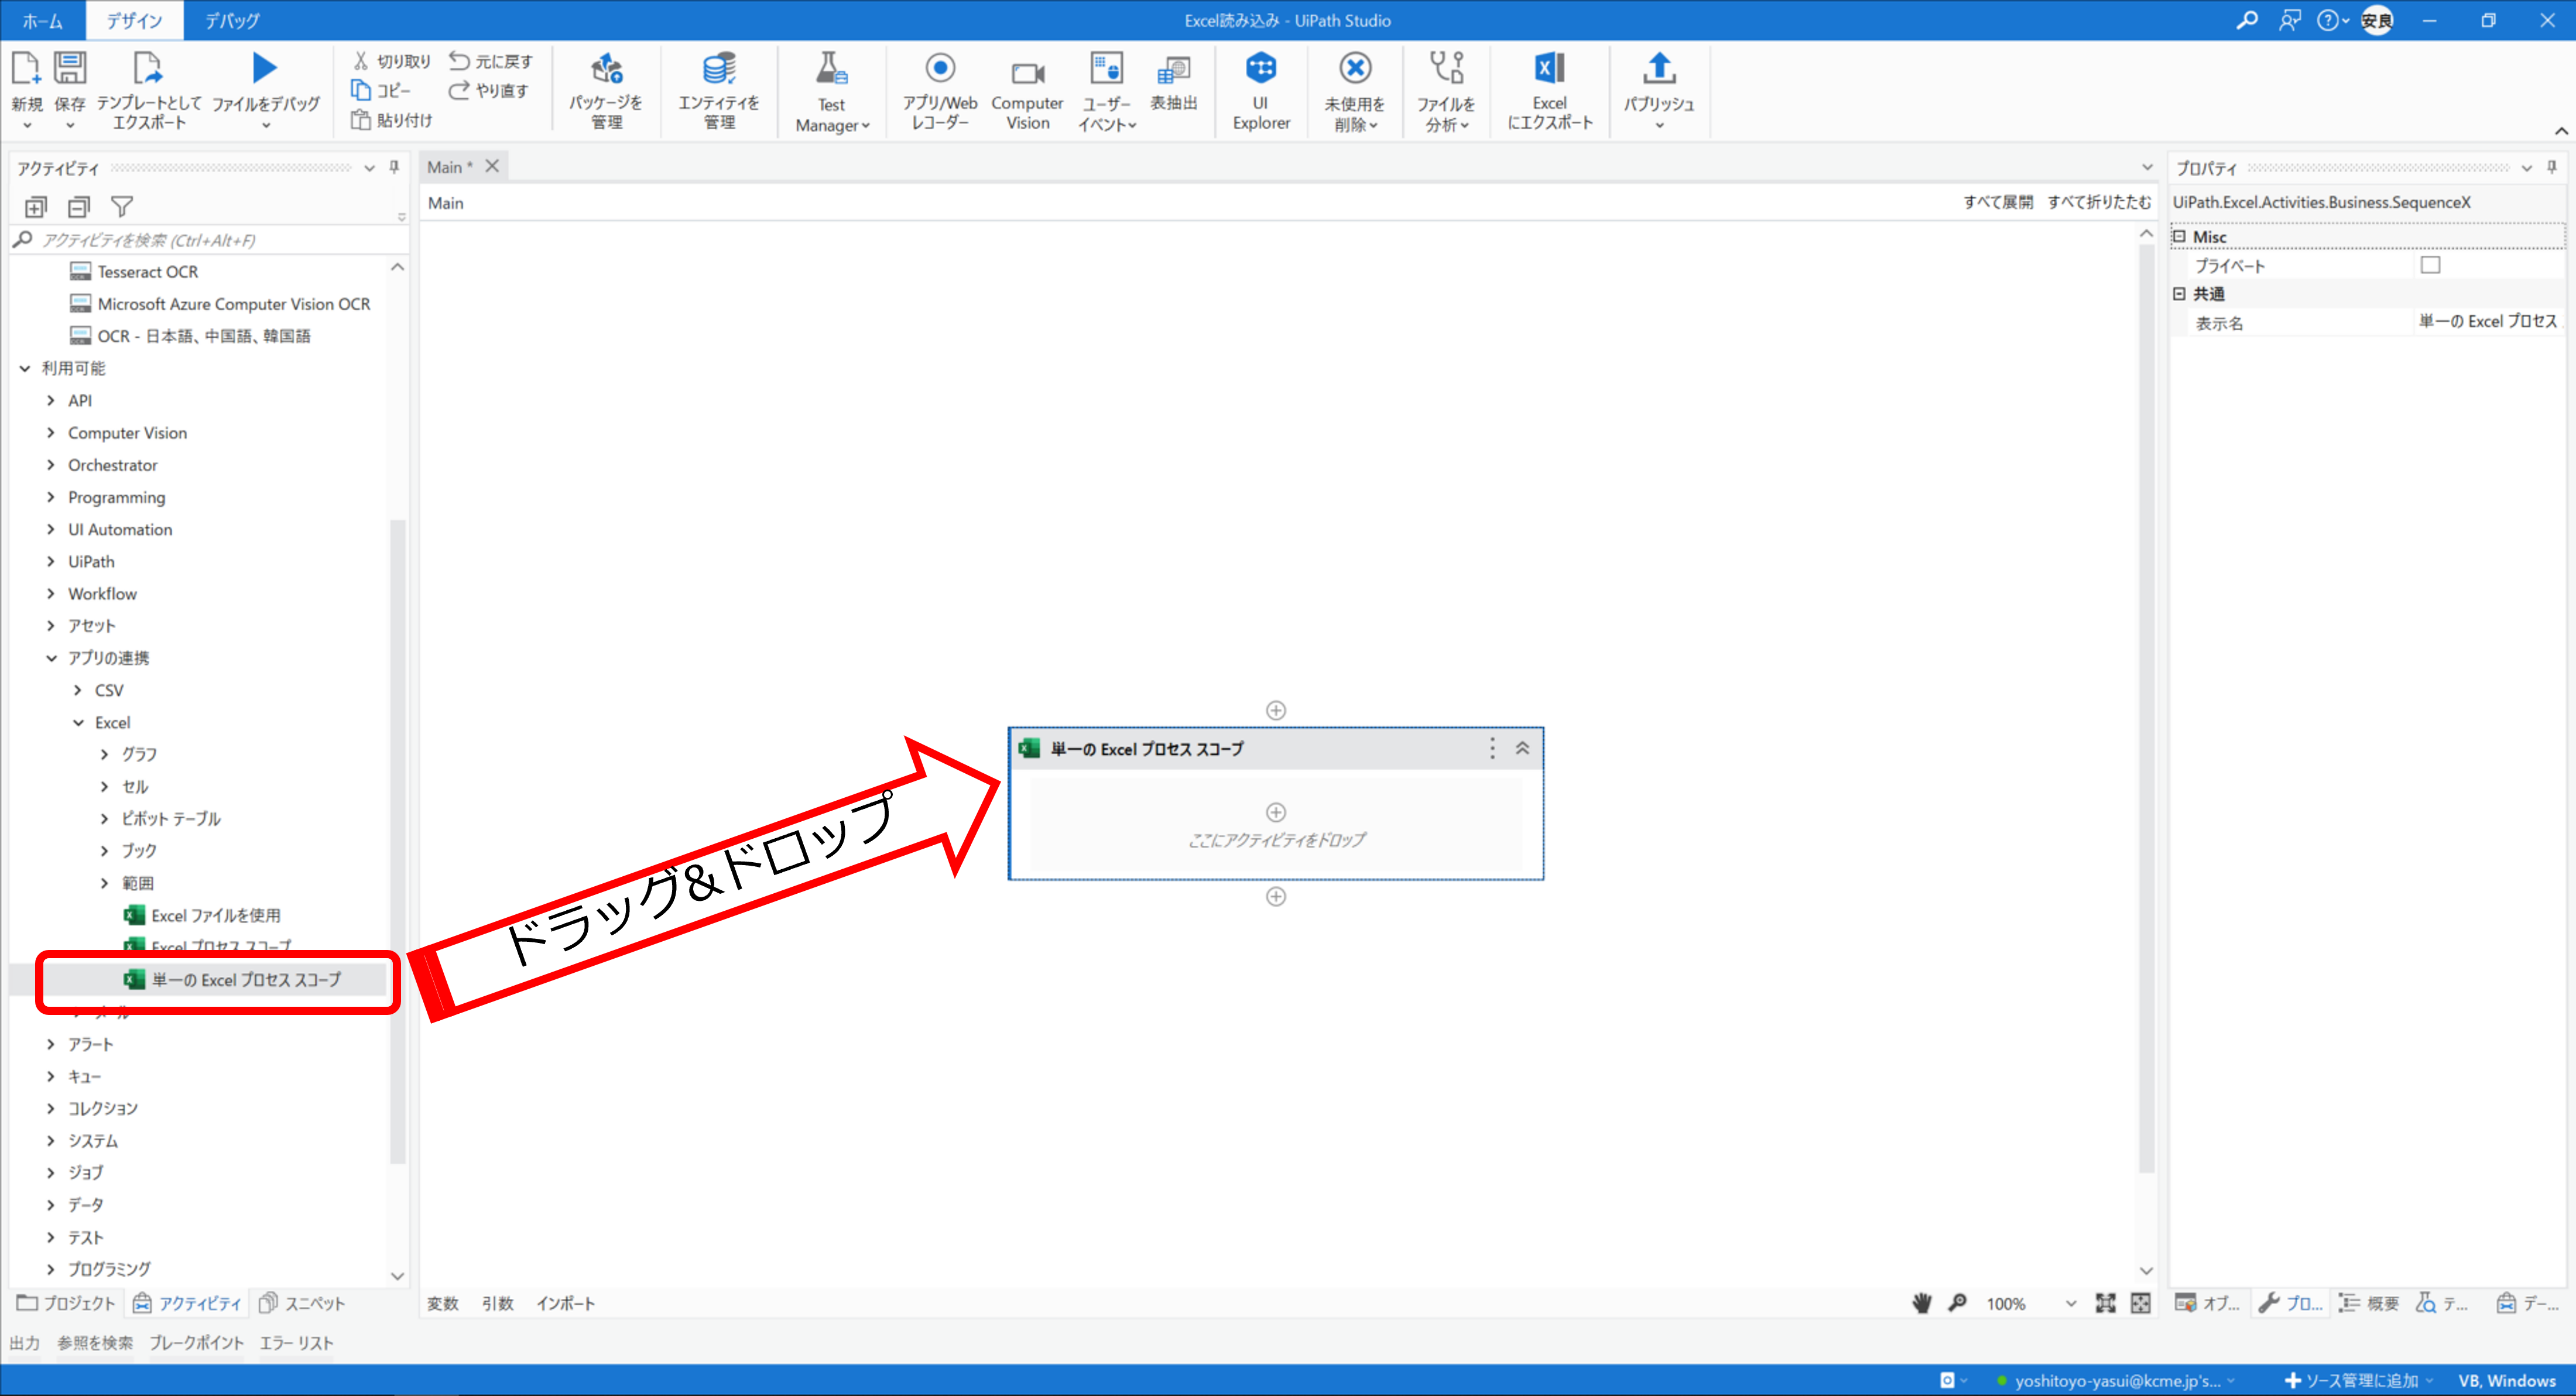
Task: Open the 出力 (Output) panel
Action: point(25,1343)
